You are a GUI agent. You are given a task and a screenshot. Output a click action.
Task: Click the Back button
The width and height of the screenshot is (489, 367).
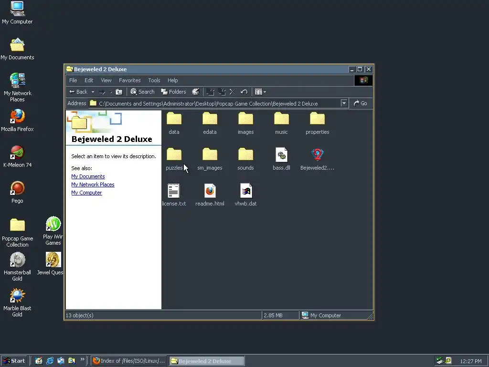(79, 92)
